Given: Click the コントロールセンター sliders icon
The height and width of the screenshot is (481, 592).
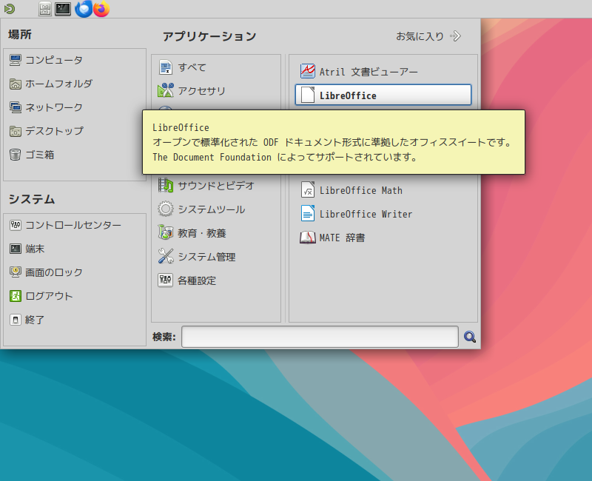Looking at the screenshot, I should point(15,226).
